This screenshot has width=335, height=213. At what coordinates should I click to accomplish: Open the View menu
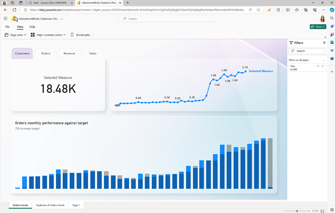click(x=20, y=27)
